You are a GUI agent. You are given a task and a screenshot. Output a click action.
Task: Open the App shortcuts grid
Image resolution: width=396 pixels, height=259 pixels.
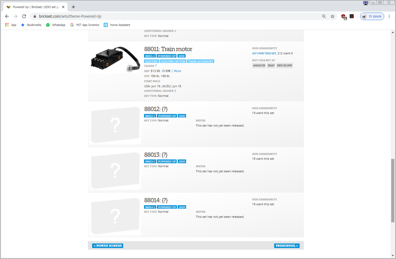tap(10, 25)
